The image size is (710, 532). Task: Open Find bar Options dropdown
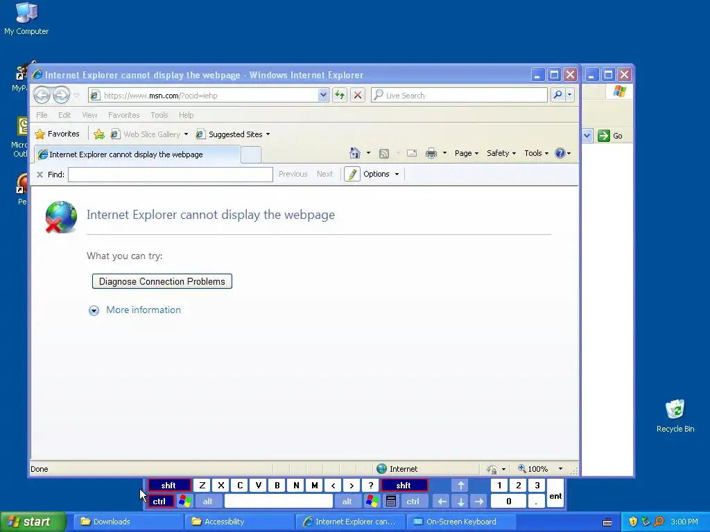(x=381, y=174)
